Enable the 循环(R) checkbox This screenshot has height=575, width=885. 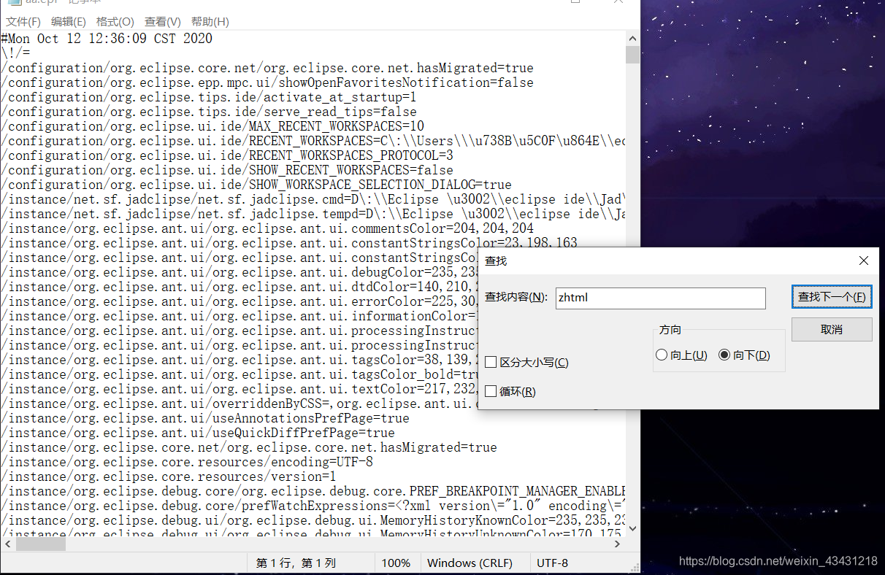coord(491,390)
